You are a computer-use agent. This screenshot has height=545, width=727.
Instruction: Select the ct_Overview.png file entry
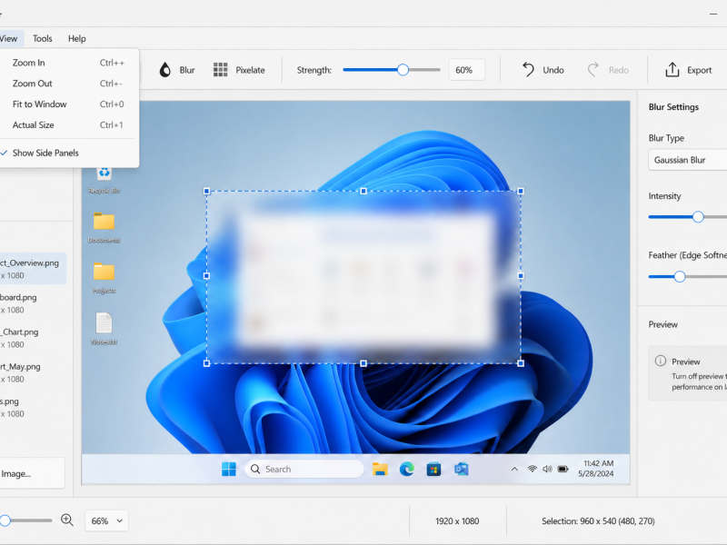33,269
